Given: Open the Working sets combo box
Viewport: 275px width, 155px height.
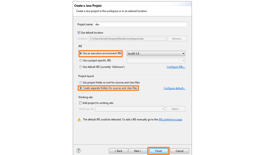Looking at the screenshot, I should pyautogui.click(x=130, y=109).
